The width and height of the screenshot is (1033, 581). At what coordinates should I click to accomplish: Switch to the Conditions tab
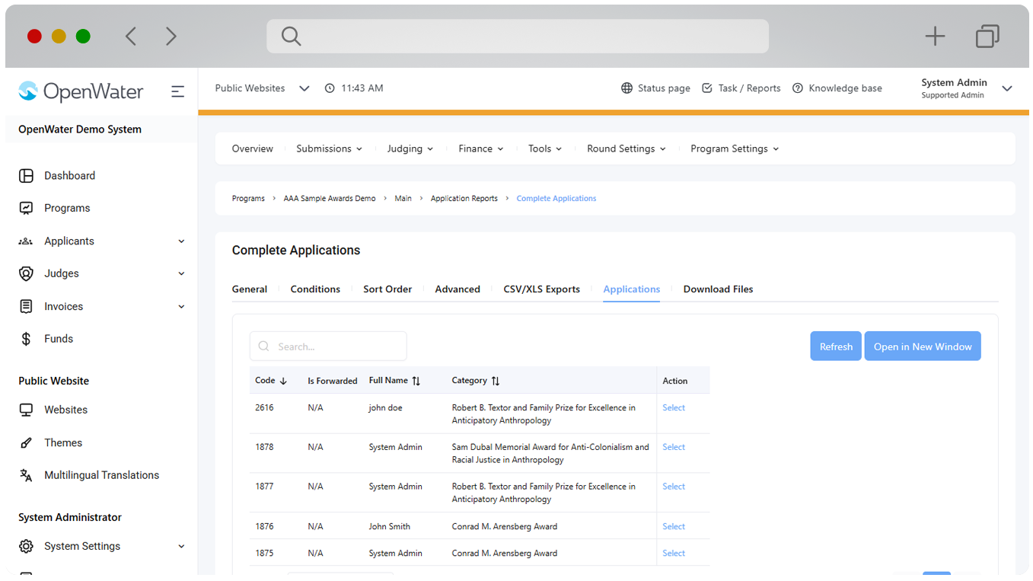315,289
